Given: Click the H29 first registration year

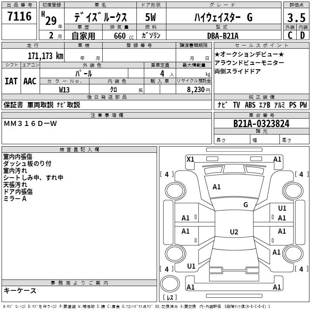Looking at the screenshot, I should click(49, 18).
